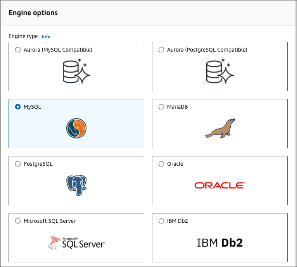Click the Oracle label text
The image size is (297, 267).
point(175,164)
